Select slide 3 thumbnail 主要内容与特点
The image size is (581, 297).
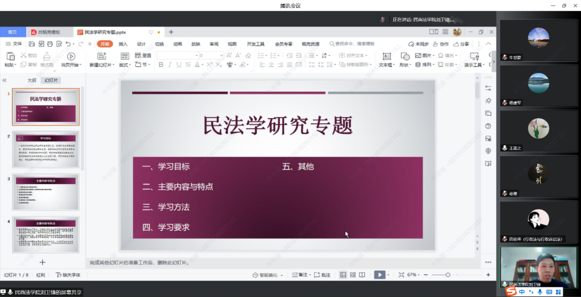click(46, 192)
